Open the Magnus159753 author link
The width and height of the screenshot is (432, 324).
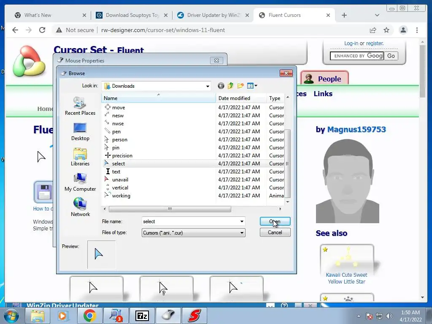click(x=356, y=129)
